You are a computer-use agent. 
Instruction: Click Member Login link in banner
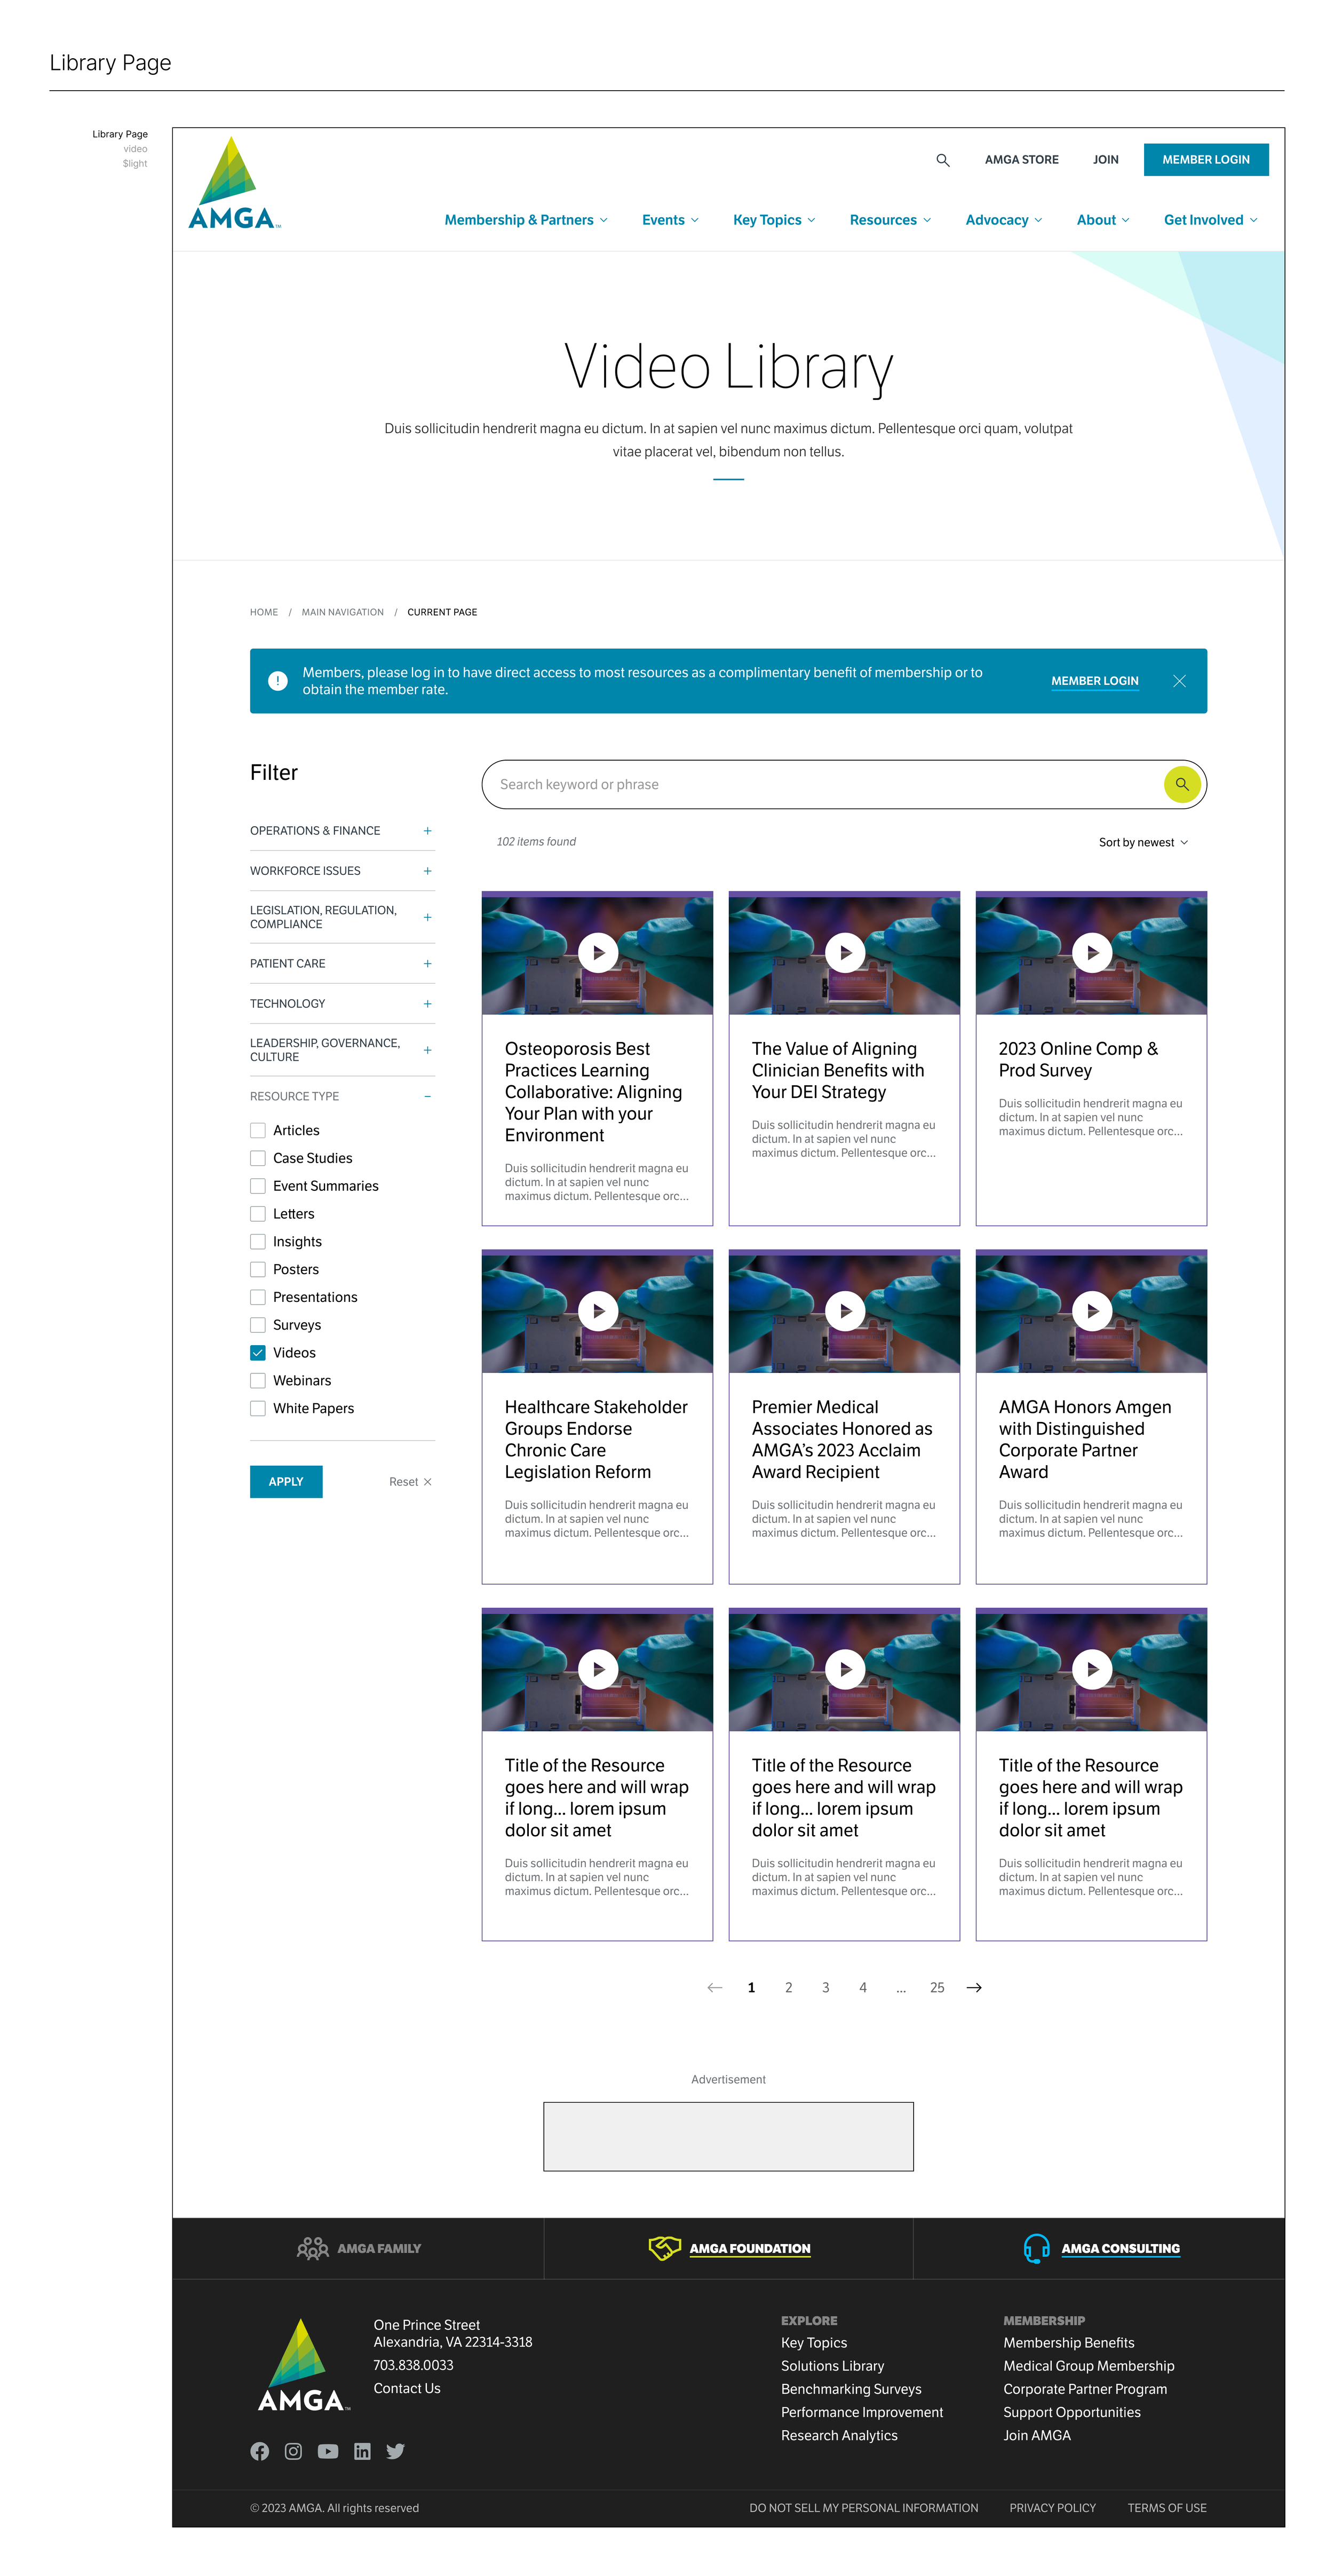tap(1095, 681)
